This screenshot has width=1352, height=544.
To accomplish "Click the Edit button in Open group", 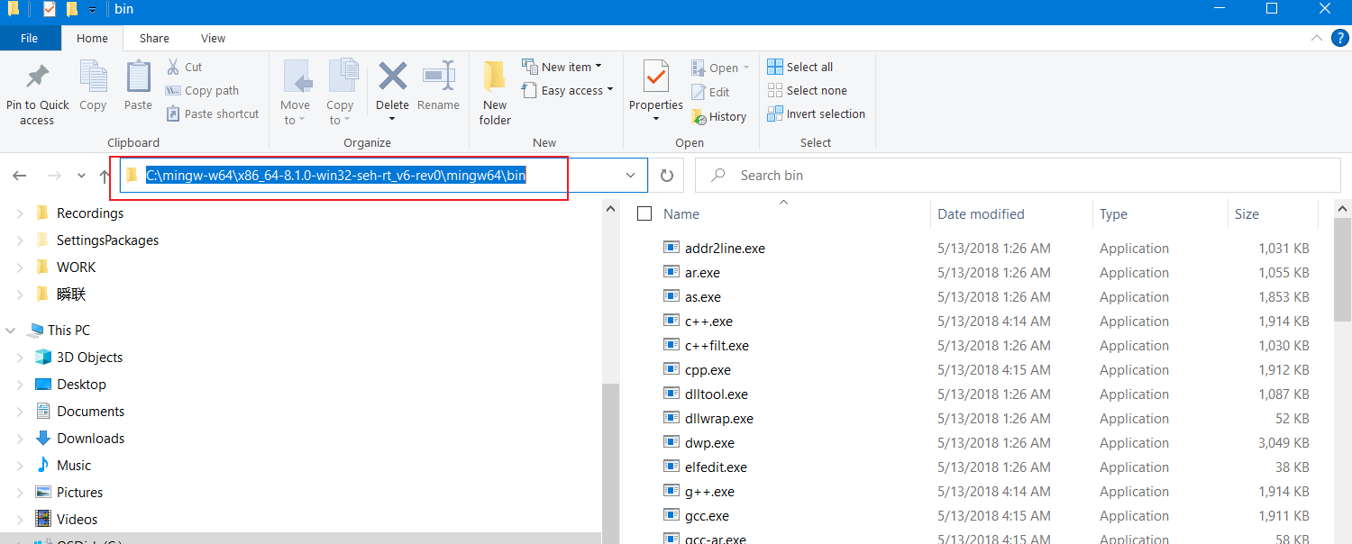I will pyautogui.click(x=710, y=92).
